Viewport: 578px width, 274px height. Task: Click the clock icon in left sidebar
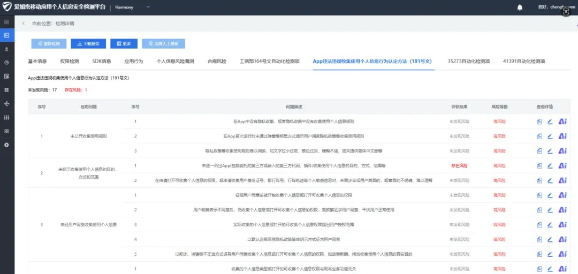(6, 63)
